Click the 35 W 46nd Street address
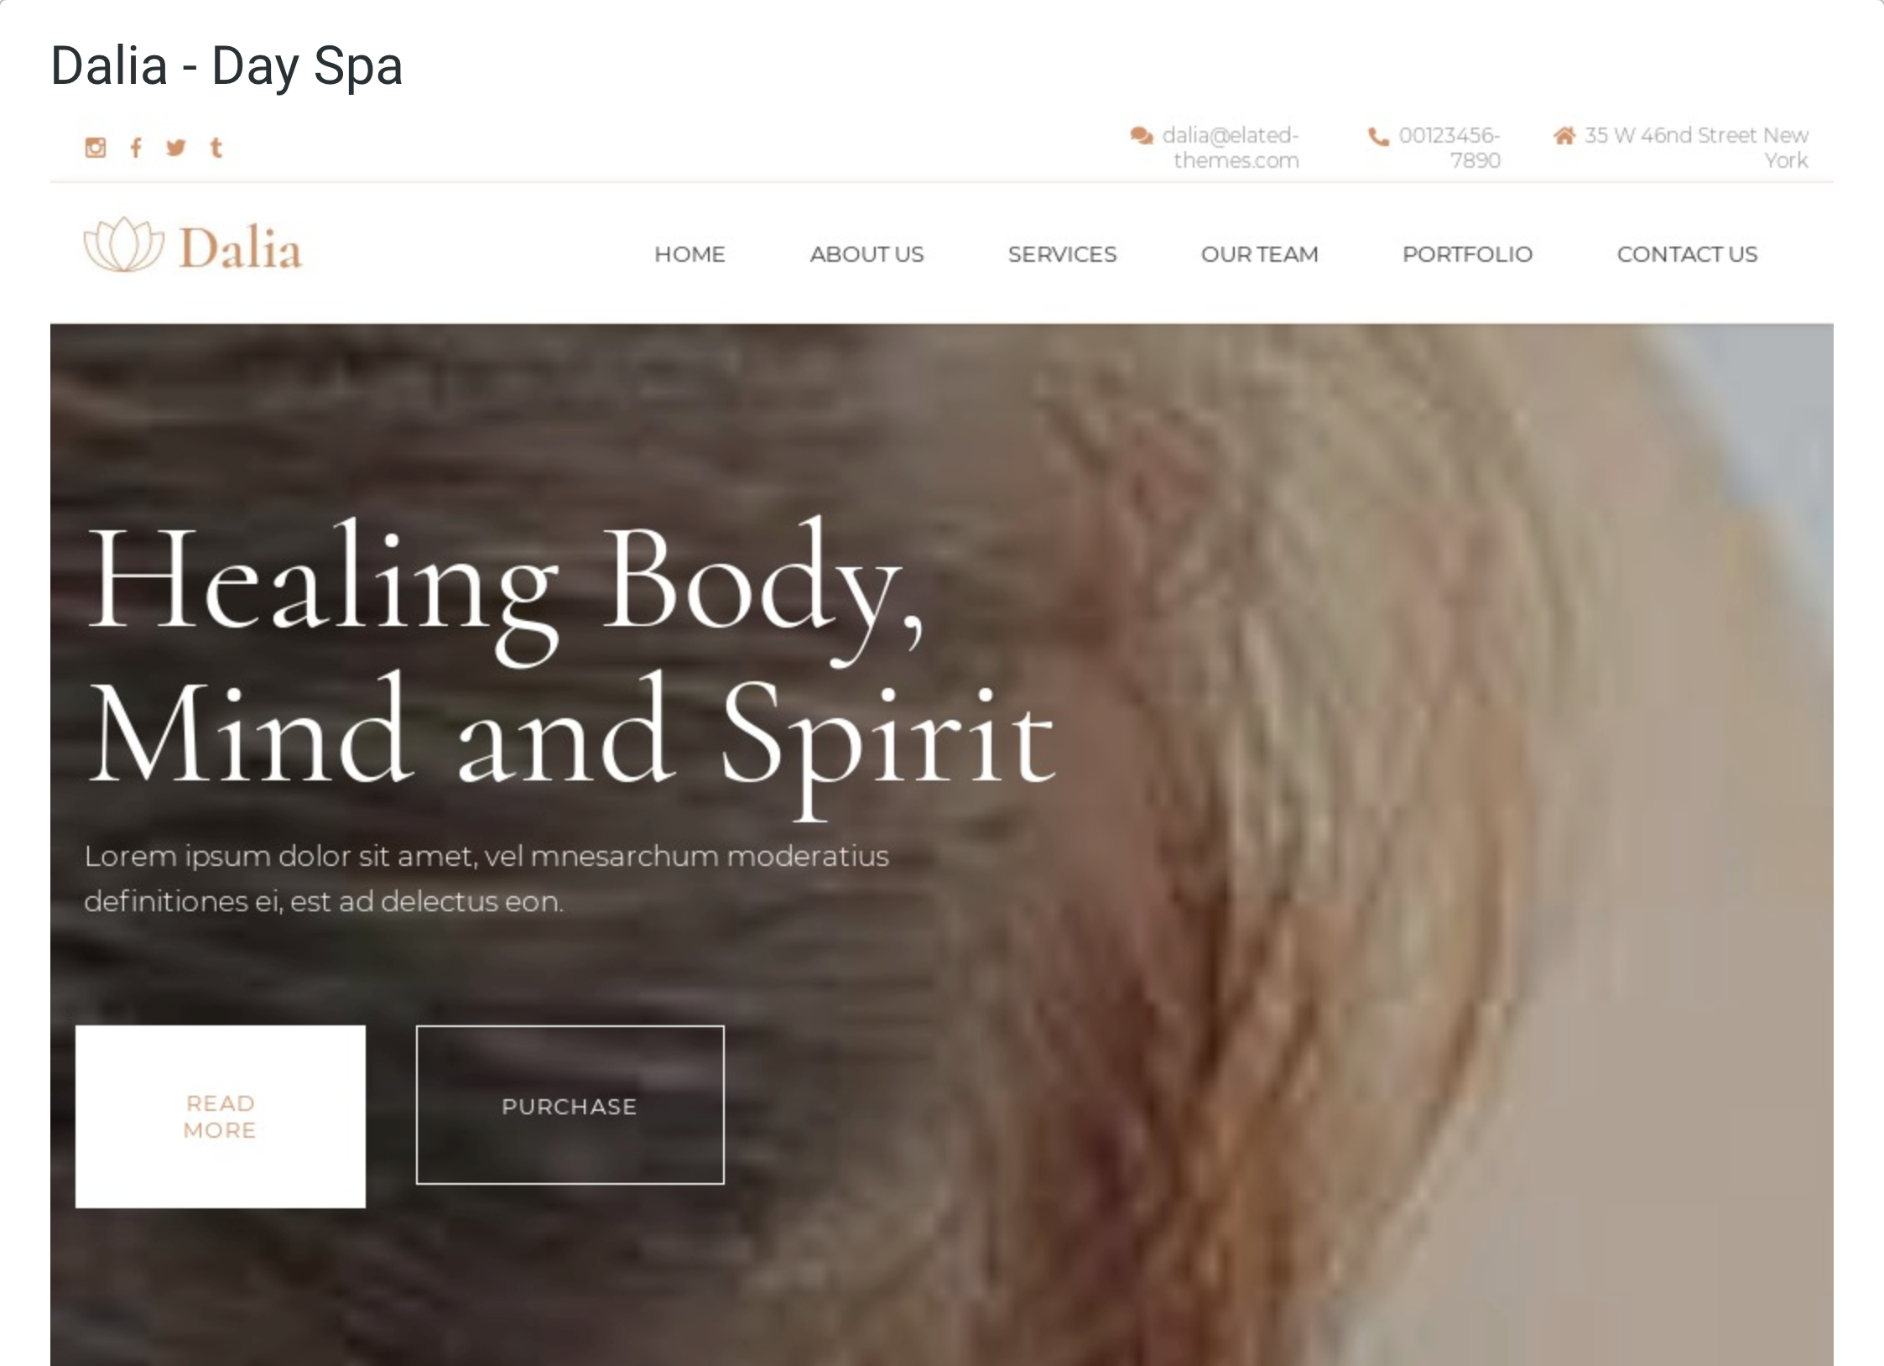The image size is (1884, 1366). [1696, 148]
